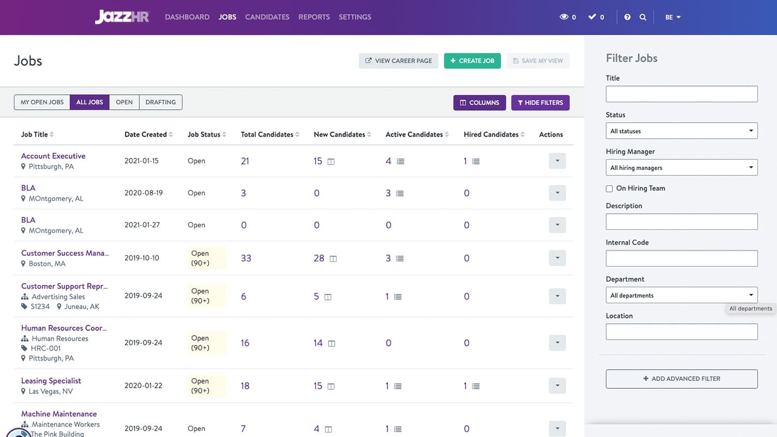Image resolution: width=777 pixels, height=437 pixels.
Task: Click the JazzHR logo
Action: coord(122,17)
